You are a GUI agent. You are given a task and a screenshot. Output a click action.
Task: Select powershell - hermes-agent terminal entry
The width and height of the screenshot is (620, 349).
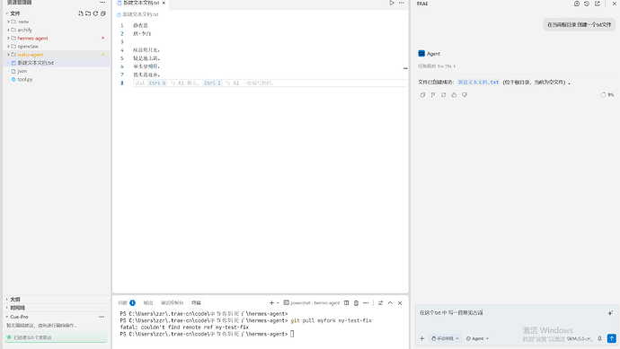[312, 303]
